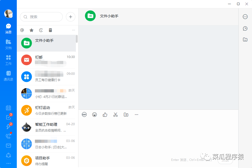The height and width of the screenshot is (168, 252).
Task: Open the organization icon above sidebar dots
Action: point(8,155)
